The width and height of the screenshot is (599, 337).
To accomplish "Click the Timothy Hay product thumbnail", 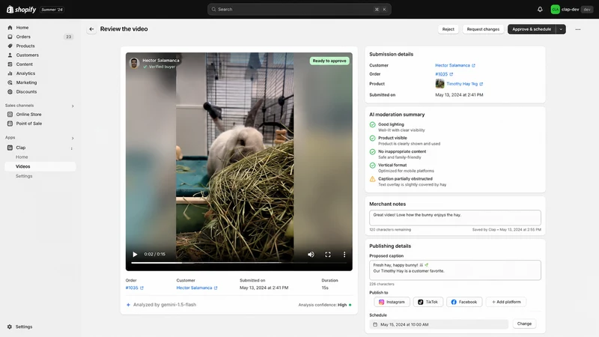I will click(440, 84).
